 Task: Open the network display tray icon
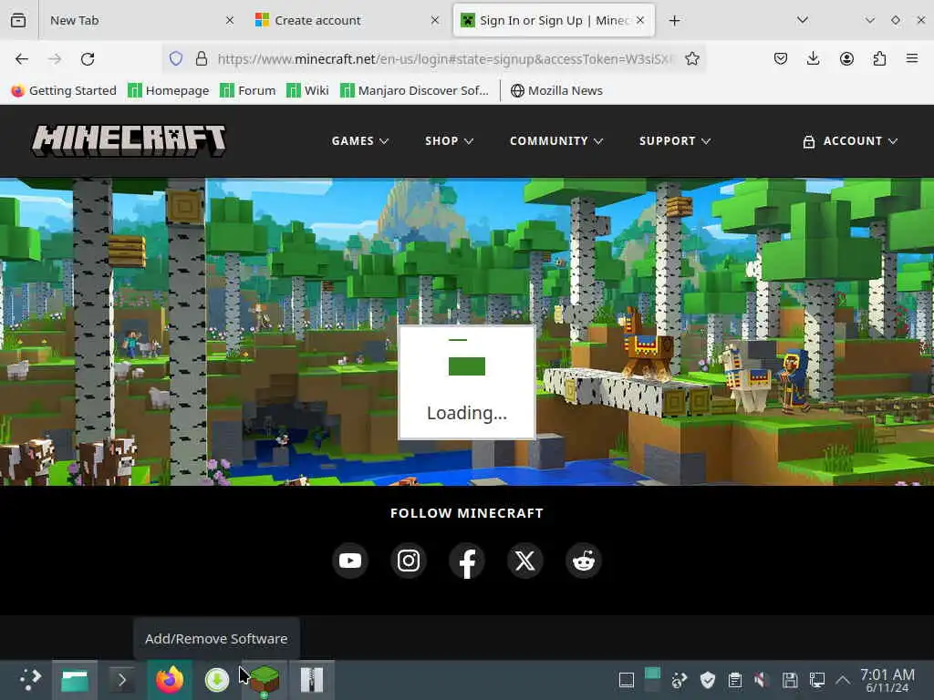pos(816,680)
